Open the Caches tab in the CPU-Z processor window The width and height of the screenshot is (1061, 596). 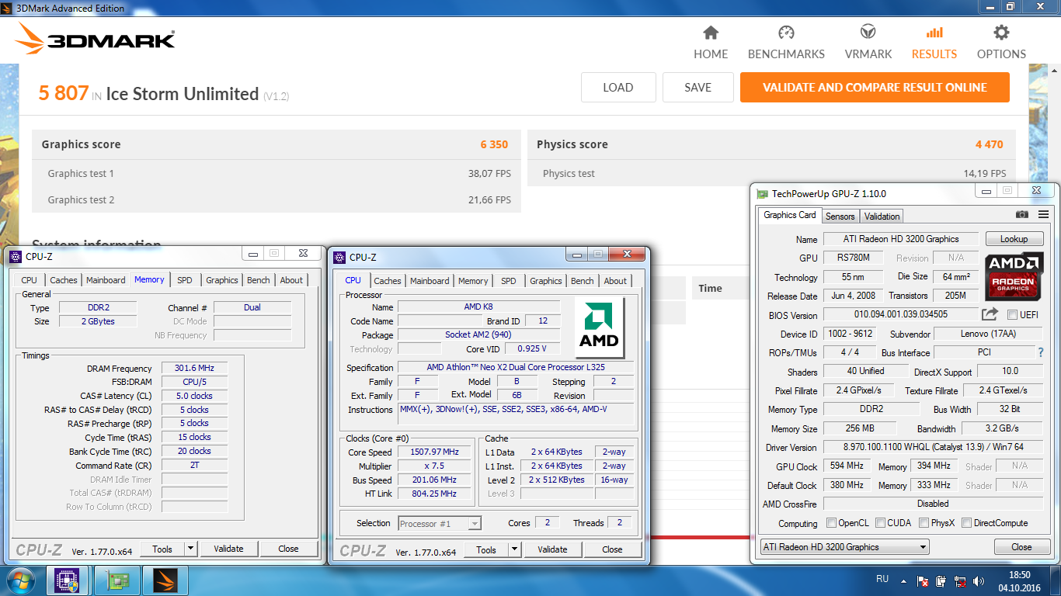(388, 281)
